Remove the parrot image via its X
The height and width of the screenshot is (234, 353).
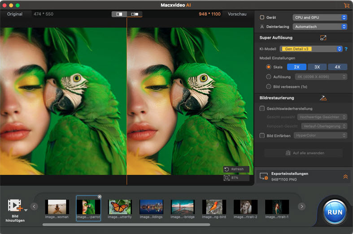click(x=100, y=197)
